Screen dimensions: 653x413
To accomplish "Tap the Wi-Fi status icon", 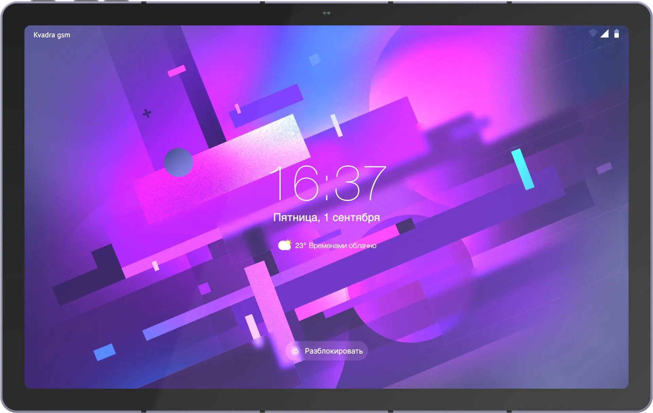I will [593, 33].
